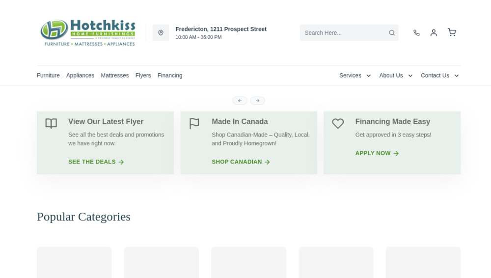Open the About Us menu label
This screenshot has height=278, width=491.
pyautogui.click(x=391, y=75)
